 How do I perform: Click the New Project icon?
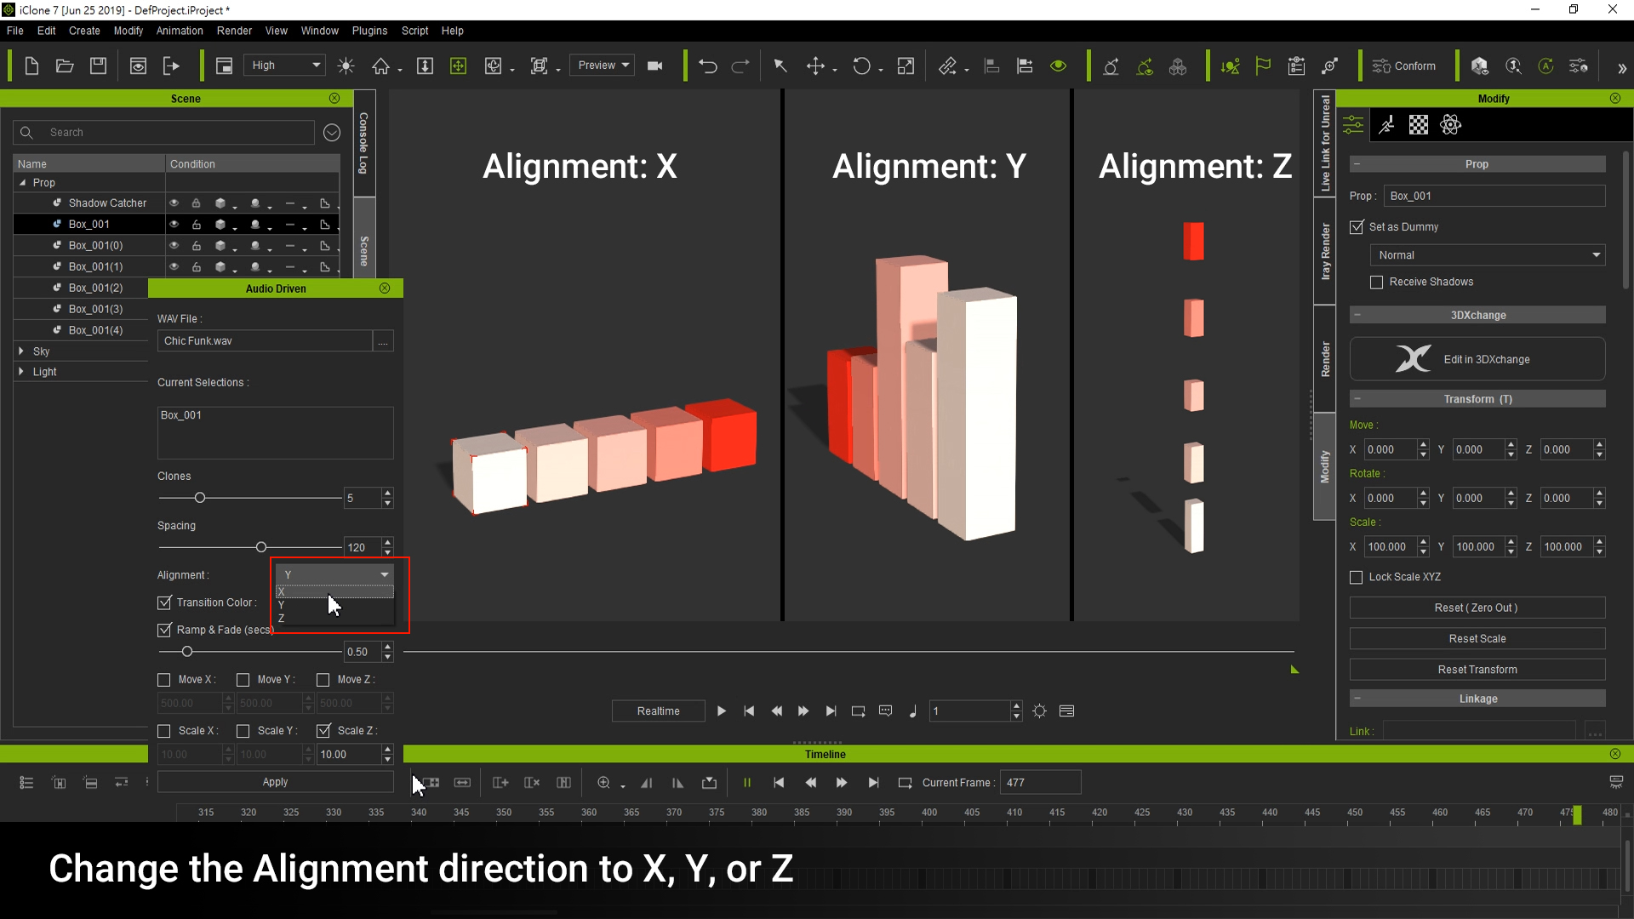(31, 66)
